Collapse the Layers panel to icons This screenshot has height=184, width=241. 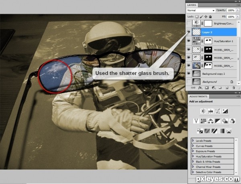[x=236, y=1]
